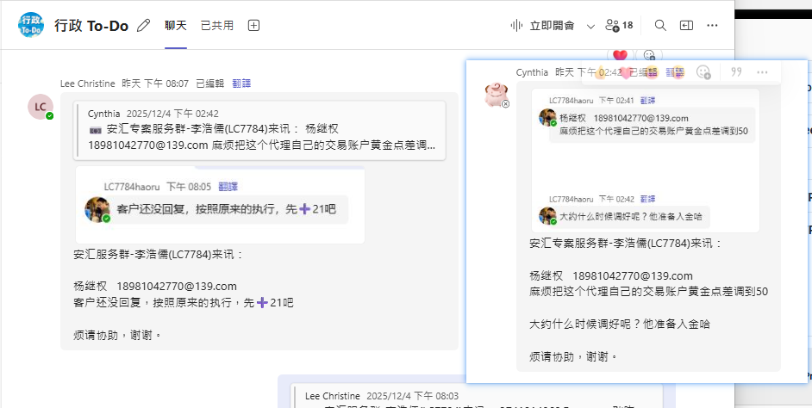Click text 大约什么时候调好呢？他准备入金哈 in body

620,325
